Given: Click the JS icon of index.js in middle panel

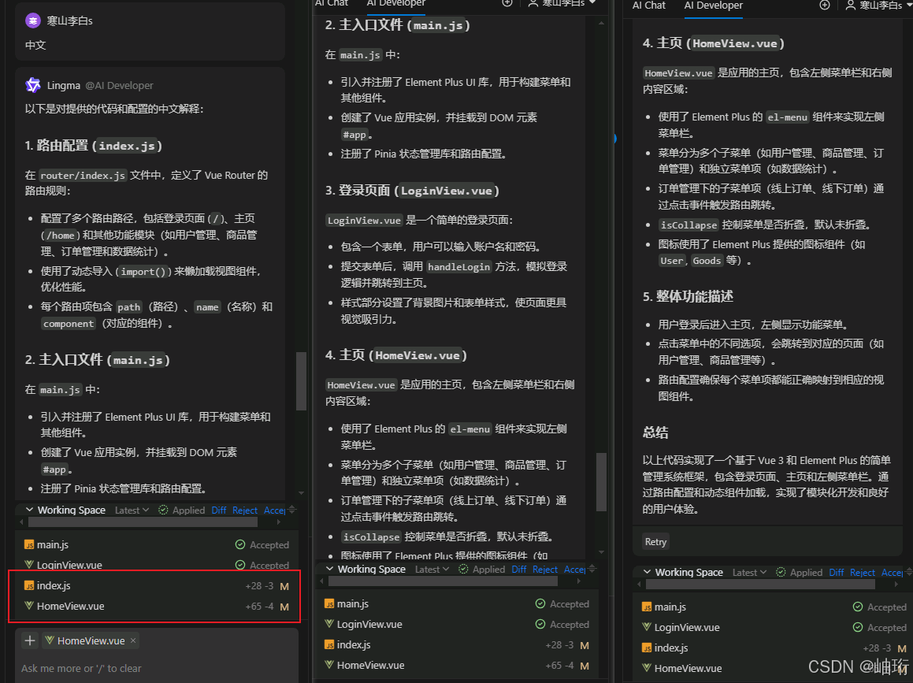Looking at the screenshot, I should click(329, 644).
